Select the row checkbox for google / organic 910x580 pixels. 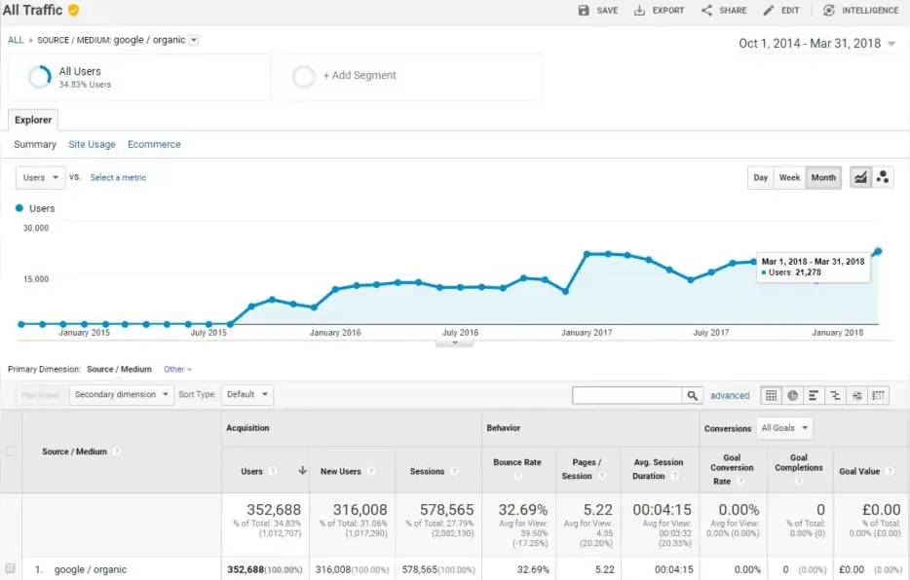[x=13, y=568]
